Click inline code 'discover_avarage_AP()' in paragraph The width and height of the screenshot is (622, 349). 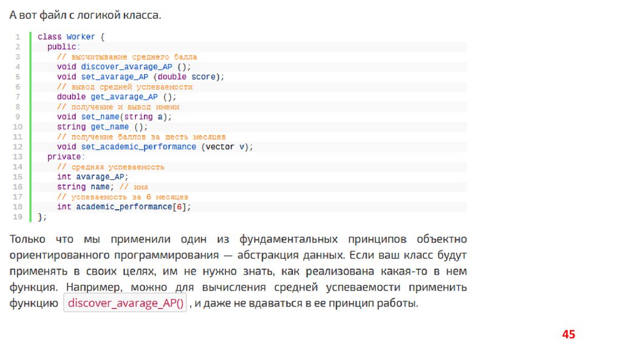[125, 303]
